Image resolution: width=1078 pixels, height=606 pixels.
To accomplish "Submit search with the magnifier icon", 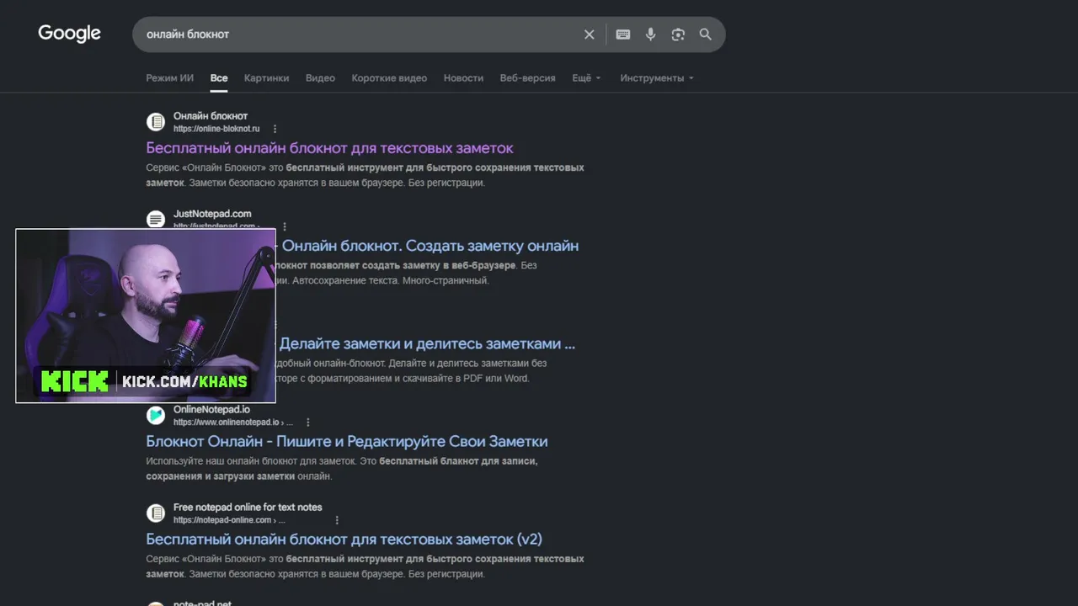I will [x=706, y=35].
